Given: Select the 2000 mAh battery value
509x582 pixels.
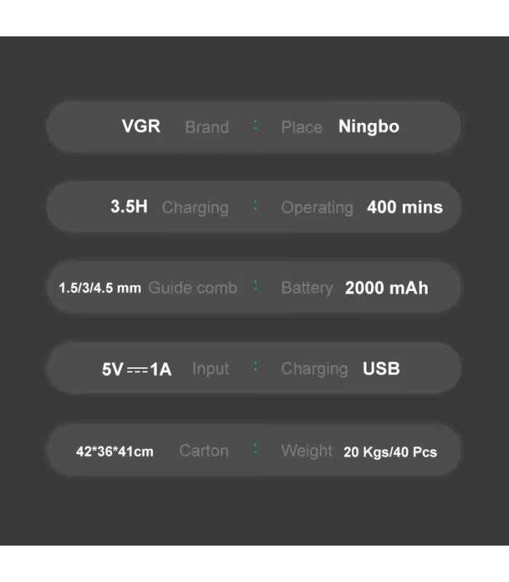Looking at the screenshot, I should click(386, 288).
